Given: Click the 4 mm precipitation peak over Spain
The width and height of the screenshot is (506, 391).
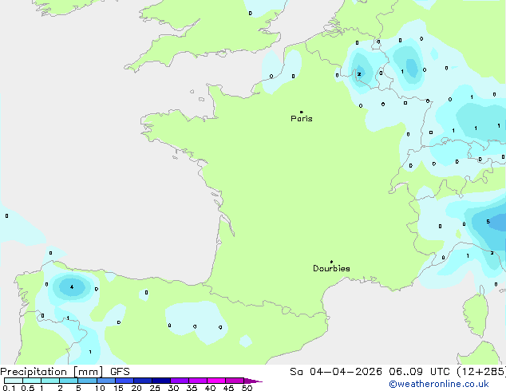Looking at the screenshot, I should click(72, 286).
